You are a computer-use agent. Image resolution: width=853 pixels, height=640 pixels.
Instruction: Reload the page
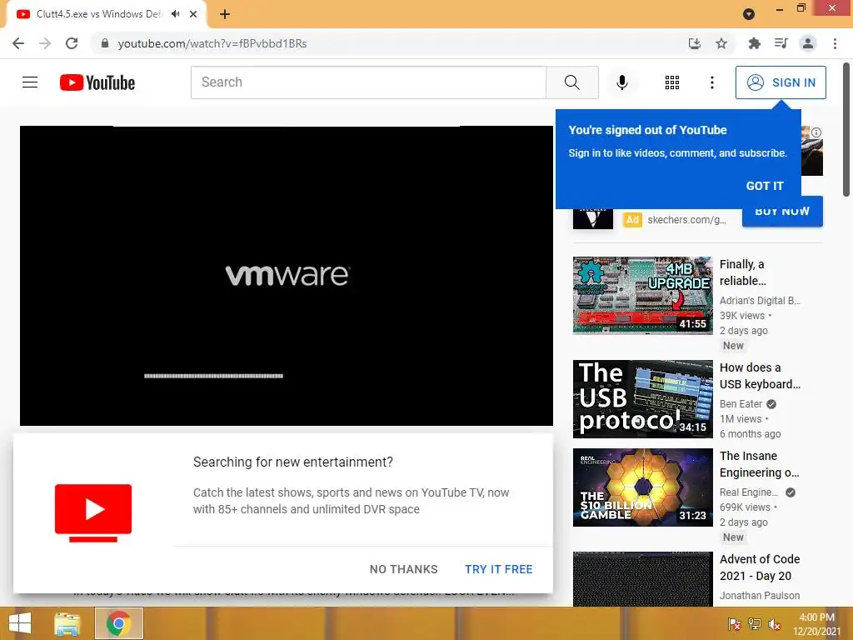[x=72, y=43]
